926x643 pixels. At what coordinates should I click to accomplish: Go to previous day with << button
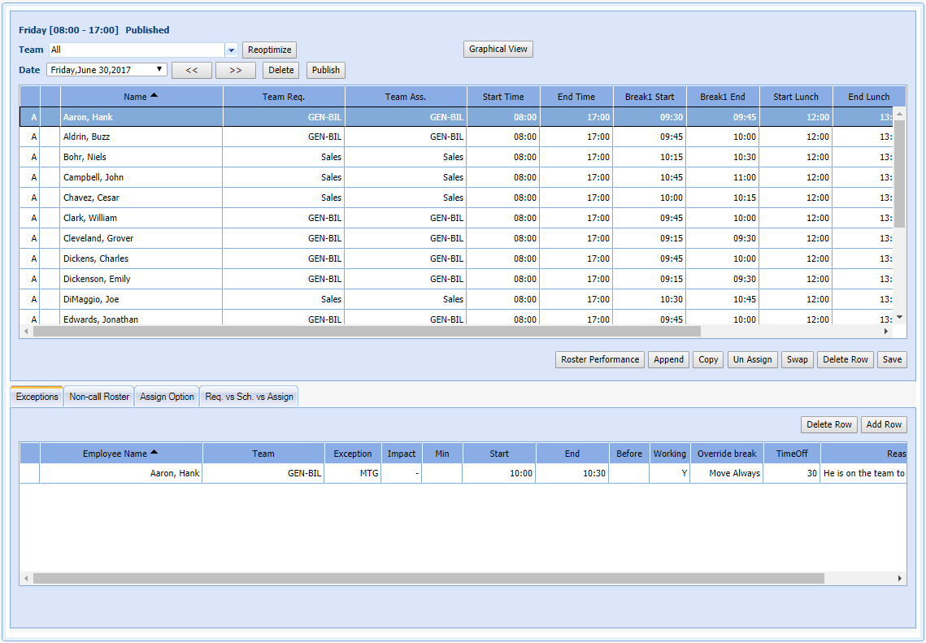tap(192, 71)
